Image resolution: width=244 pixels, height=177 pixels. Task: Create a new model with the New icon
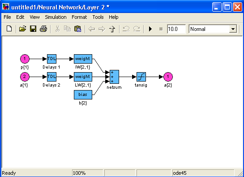[9, 29]
